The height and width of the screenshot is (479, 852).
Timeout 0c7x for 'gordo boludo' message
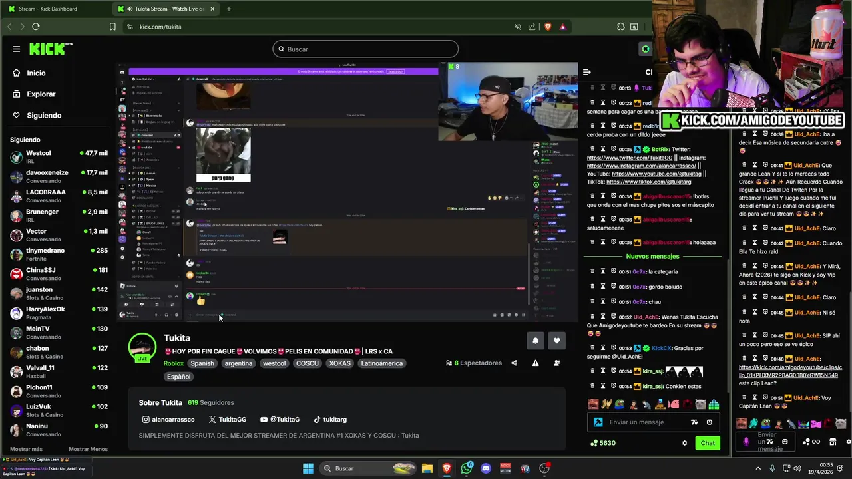(x=602, y=287)
